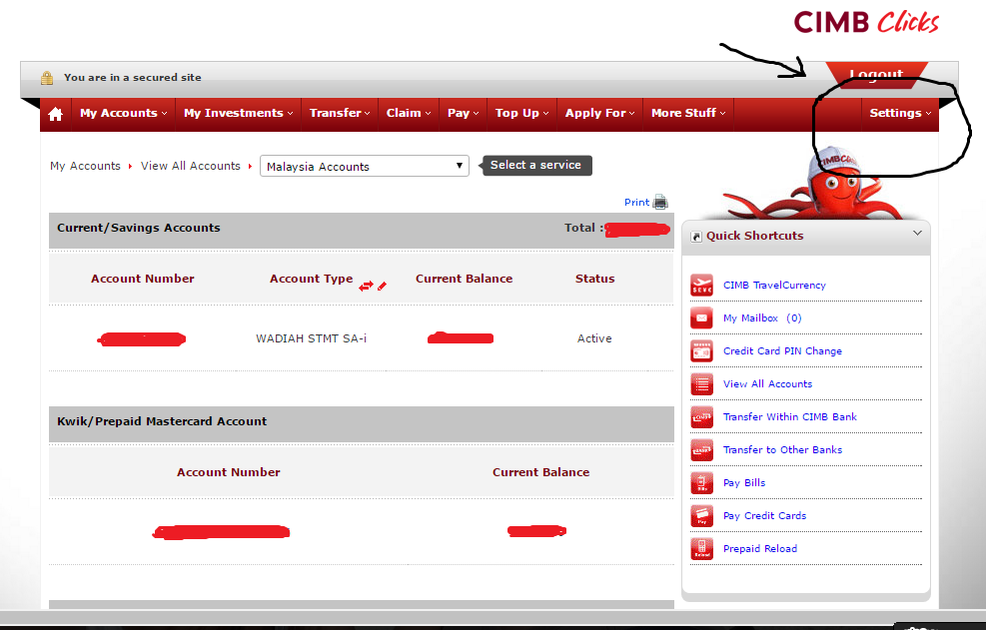Viewport: 986px width, 630px height.
Task: Collapse the Quick Shortcuts panel chevron
Action: pyautogui.click(x=917, y=234)
